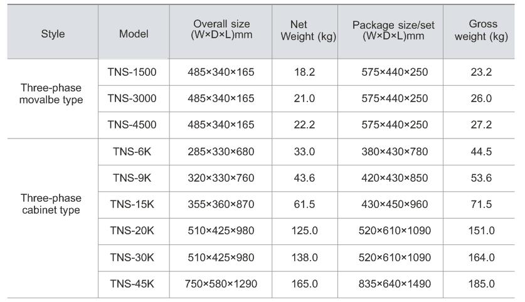Select the 835×640×1490 package size cell
Viewport: 525px width, 302px height.
(x=395, y=284)
